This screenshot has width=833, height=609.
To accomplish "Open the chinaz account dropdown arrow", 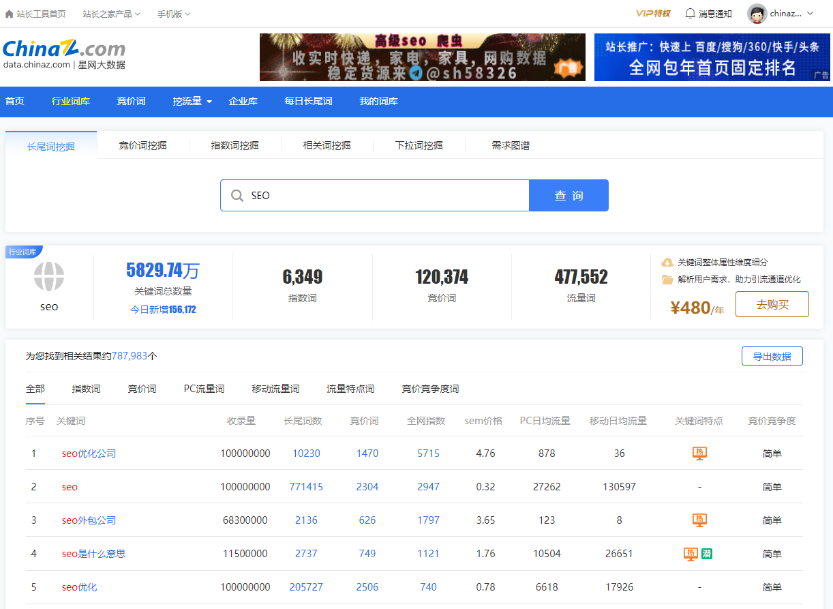I will tap(810, 14).
